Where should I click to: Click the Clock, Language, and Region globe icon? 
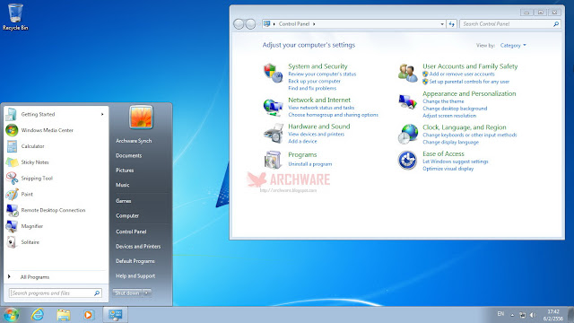(x=407, y=134)
